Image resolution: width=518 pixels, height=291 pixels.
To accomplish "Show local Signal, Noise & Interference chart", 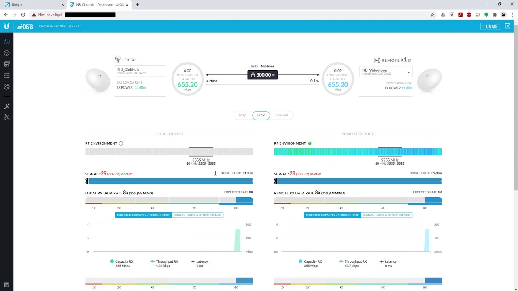I will point(197,215).
